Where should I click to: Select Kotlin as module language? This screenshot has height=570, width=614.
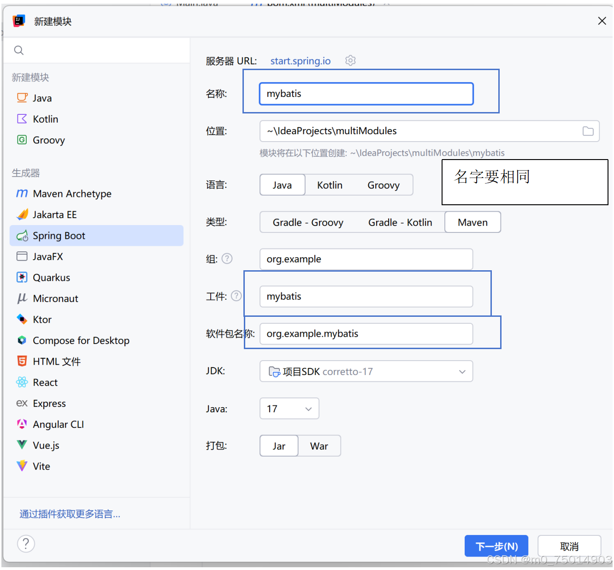click(330, 184)
